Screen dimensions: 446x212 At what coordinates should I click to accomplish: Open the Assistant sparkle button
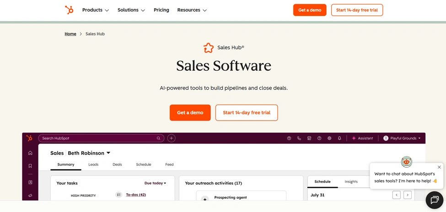362,138
